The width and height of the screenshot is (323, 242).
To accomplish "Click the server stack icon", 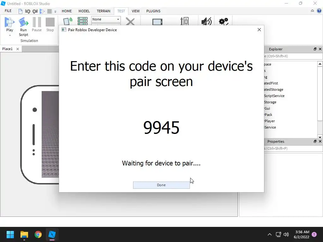I will click(83, 21).
